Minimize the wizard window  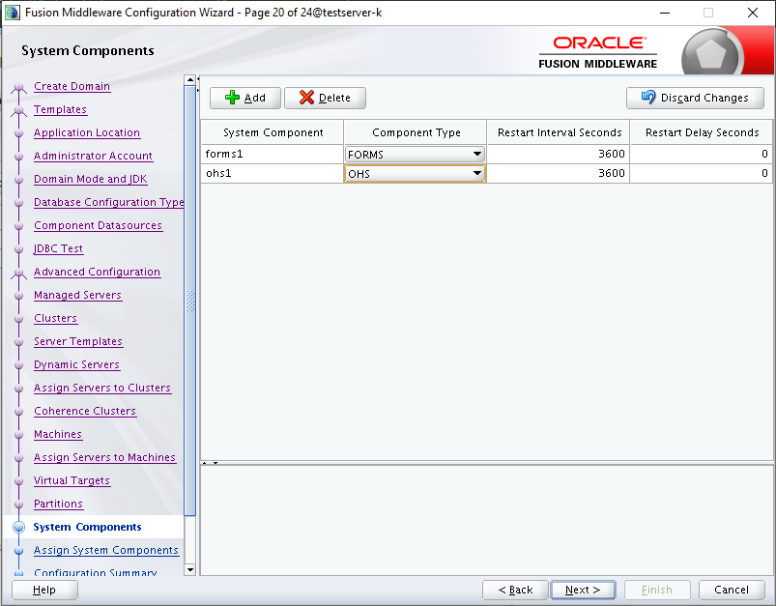click(665, 13)
